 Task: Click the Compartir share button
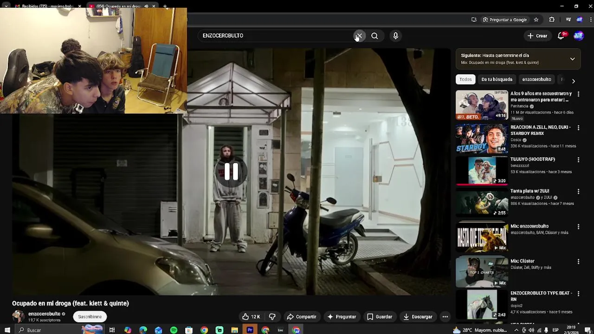pos(301,317)
